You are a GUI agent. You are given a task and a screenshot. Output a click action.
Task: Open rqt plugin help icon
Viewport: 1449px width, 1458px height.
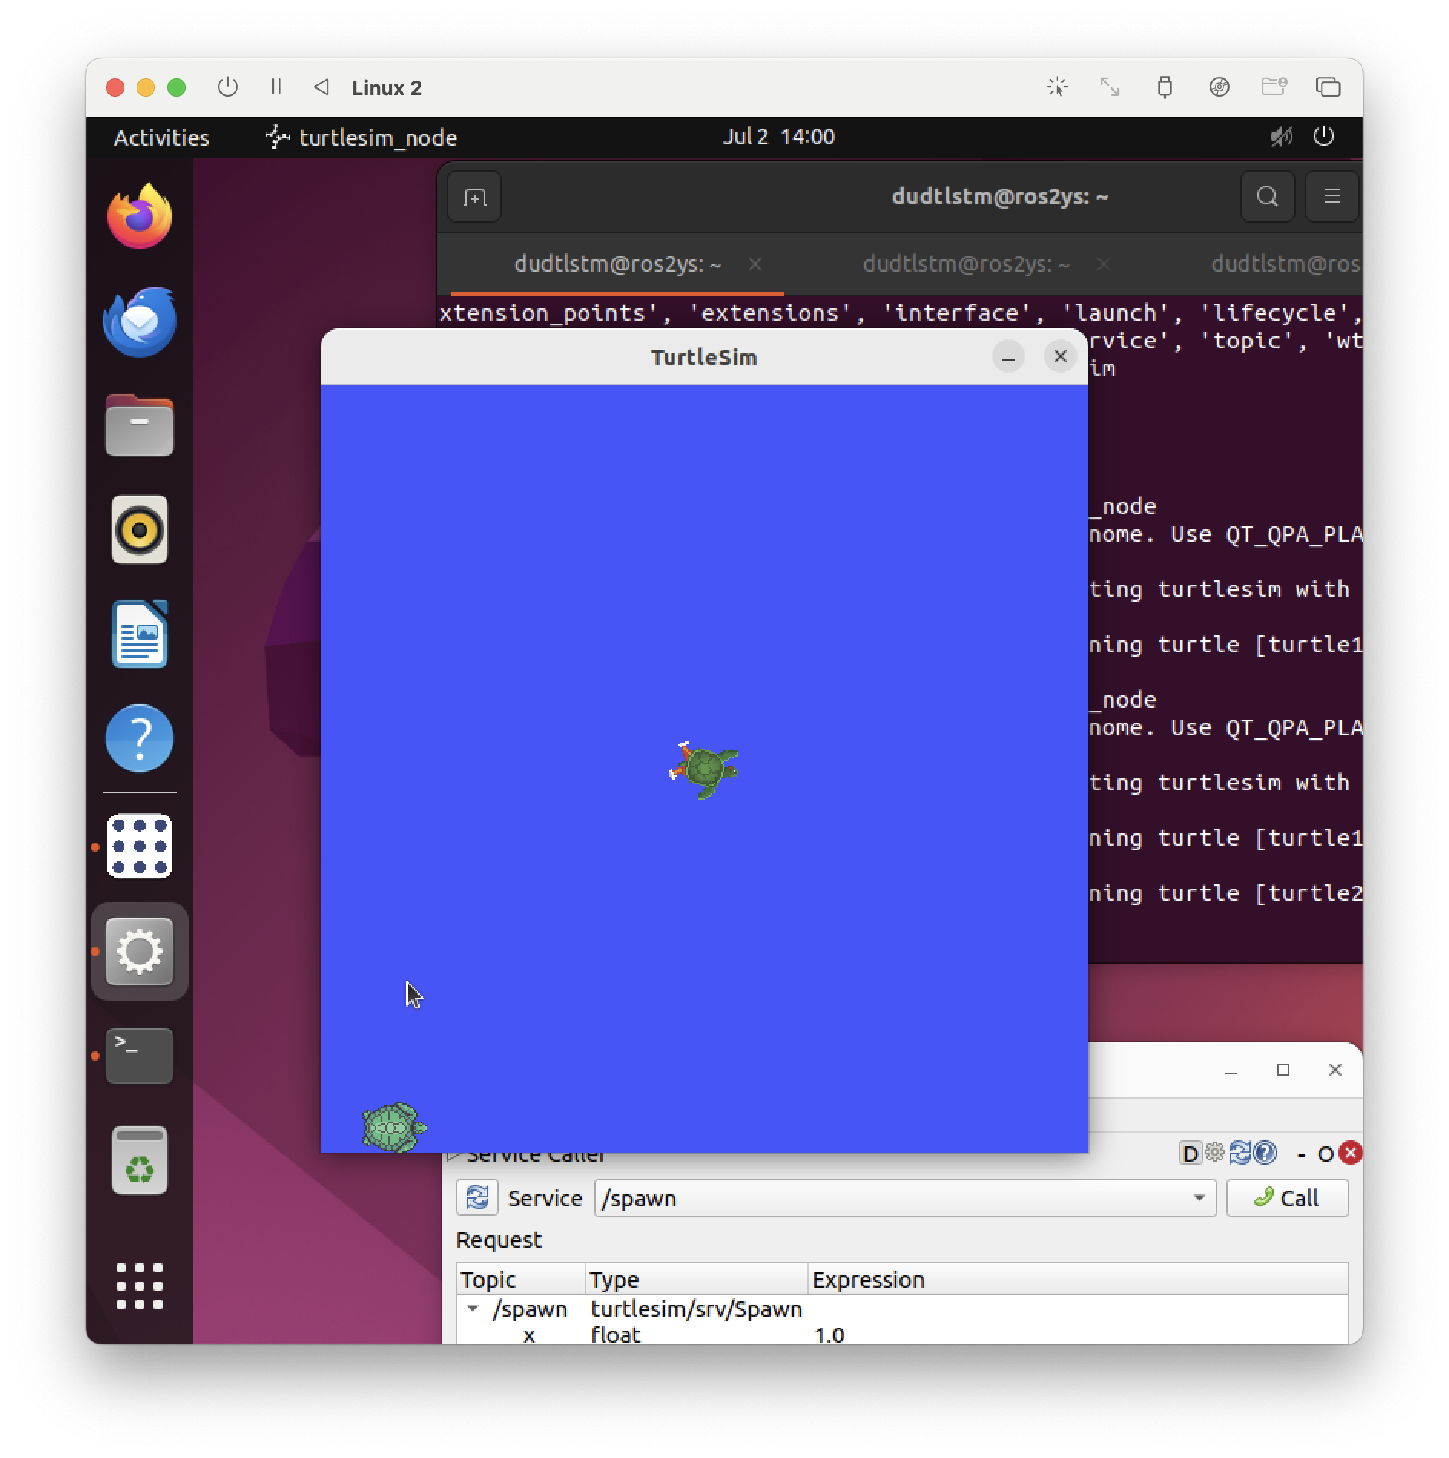[x=1264, y=1153]
